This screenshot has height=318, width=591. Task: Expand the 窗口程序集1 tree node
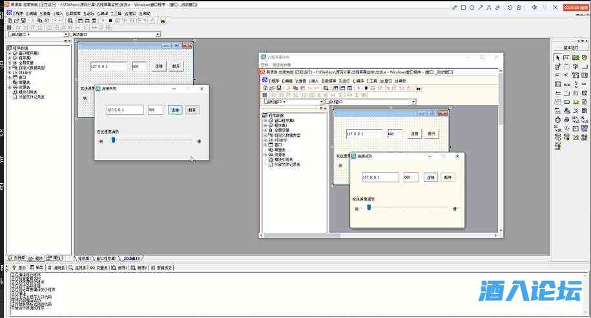pyautogui.click(x=9, y=53)
